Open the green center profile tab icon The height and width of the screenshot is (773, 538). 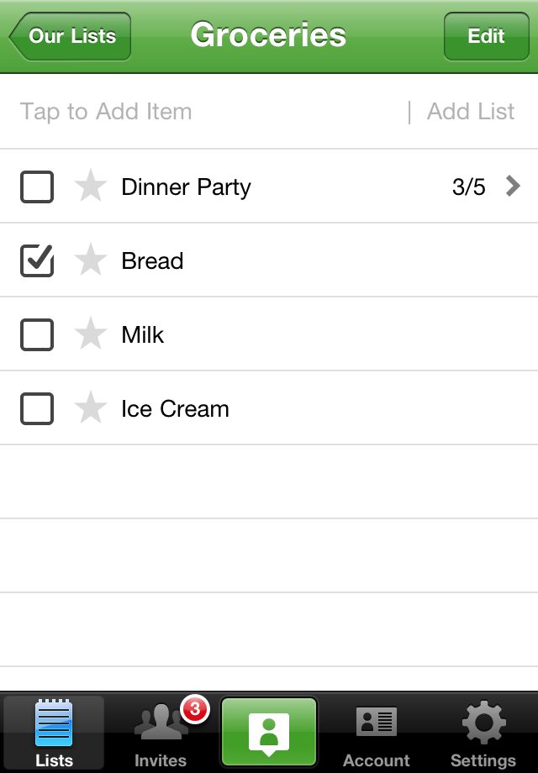269,732
